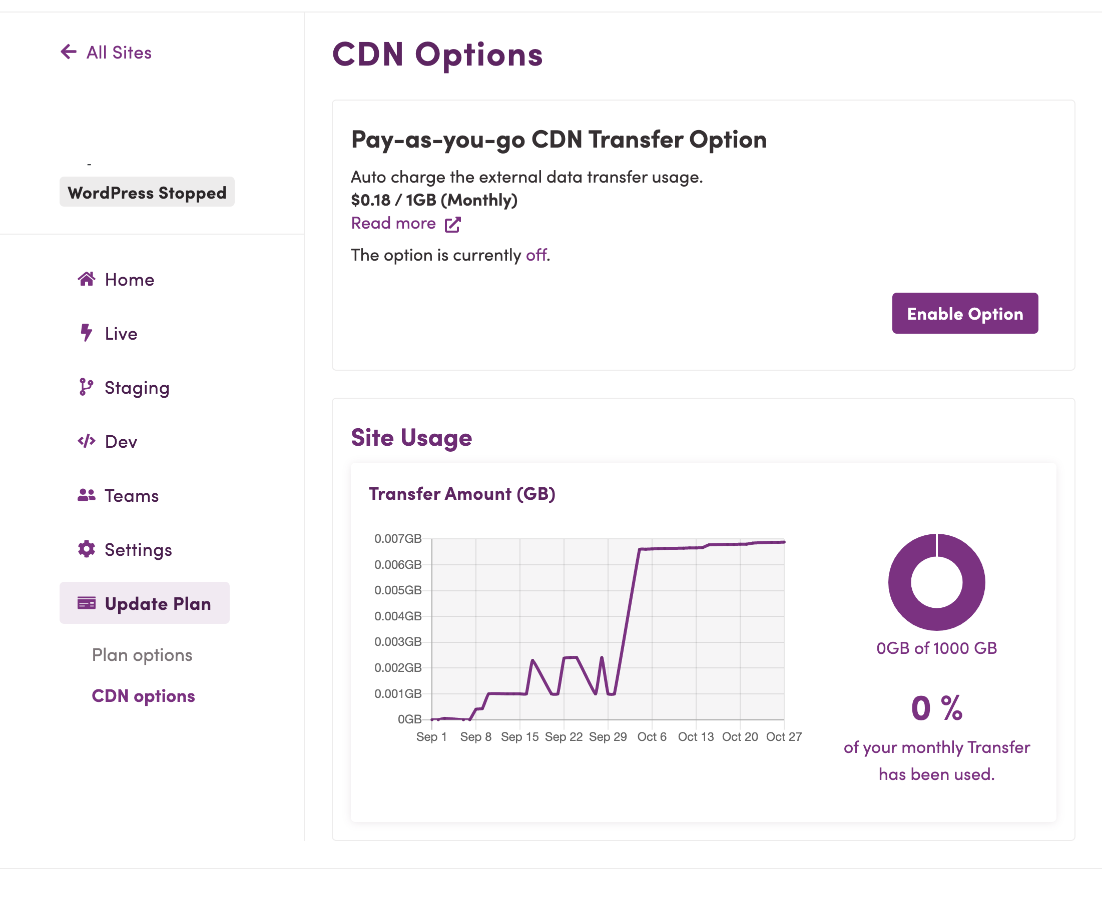The height and width of the screenshot is (904, 1102).
Task: Click the Dev code brackets icon
Action: pyautogui.click(x=87, y=441)
